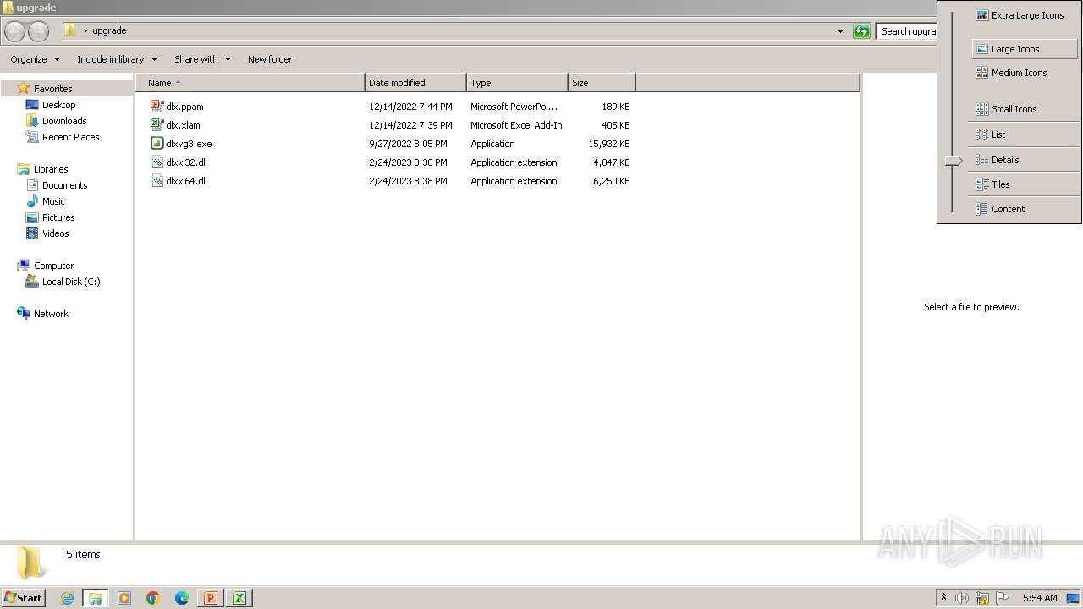Screen dimensions: 1083x609
Task: Open Internet Explorer from the taskbar
Action: 67,598
